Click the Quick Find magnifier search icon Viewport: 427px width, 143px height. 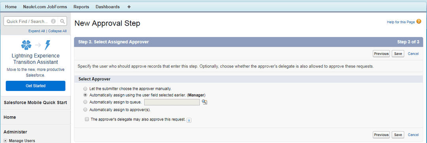pos(62,21)
